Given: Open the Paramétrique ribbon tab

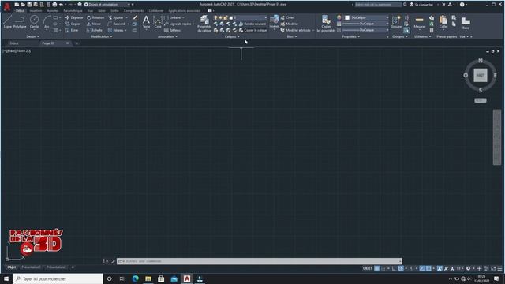Looking at the screenshot, I should (x=73, y=11).
